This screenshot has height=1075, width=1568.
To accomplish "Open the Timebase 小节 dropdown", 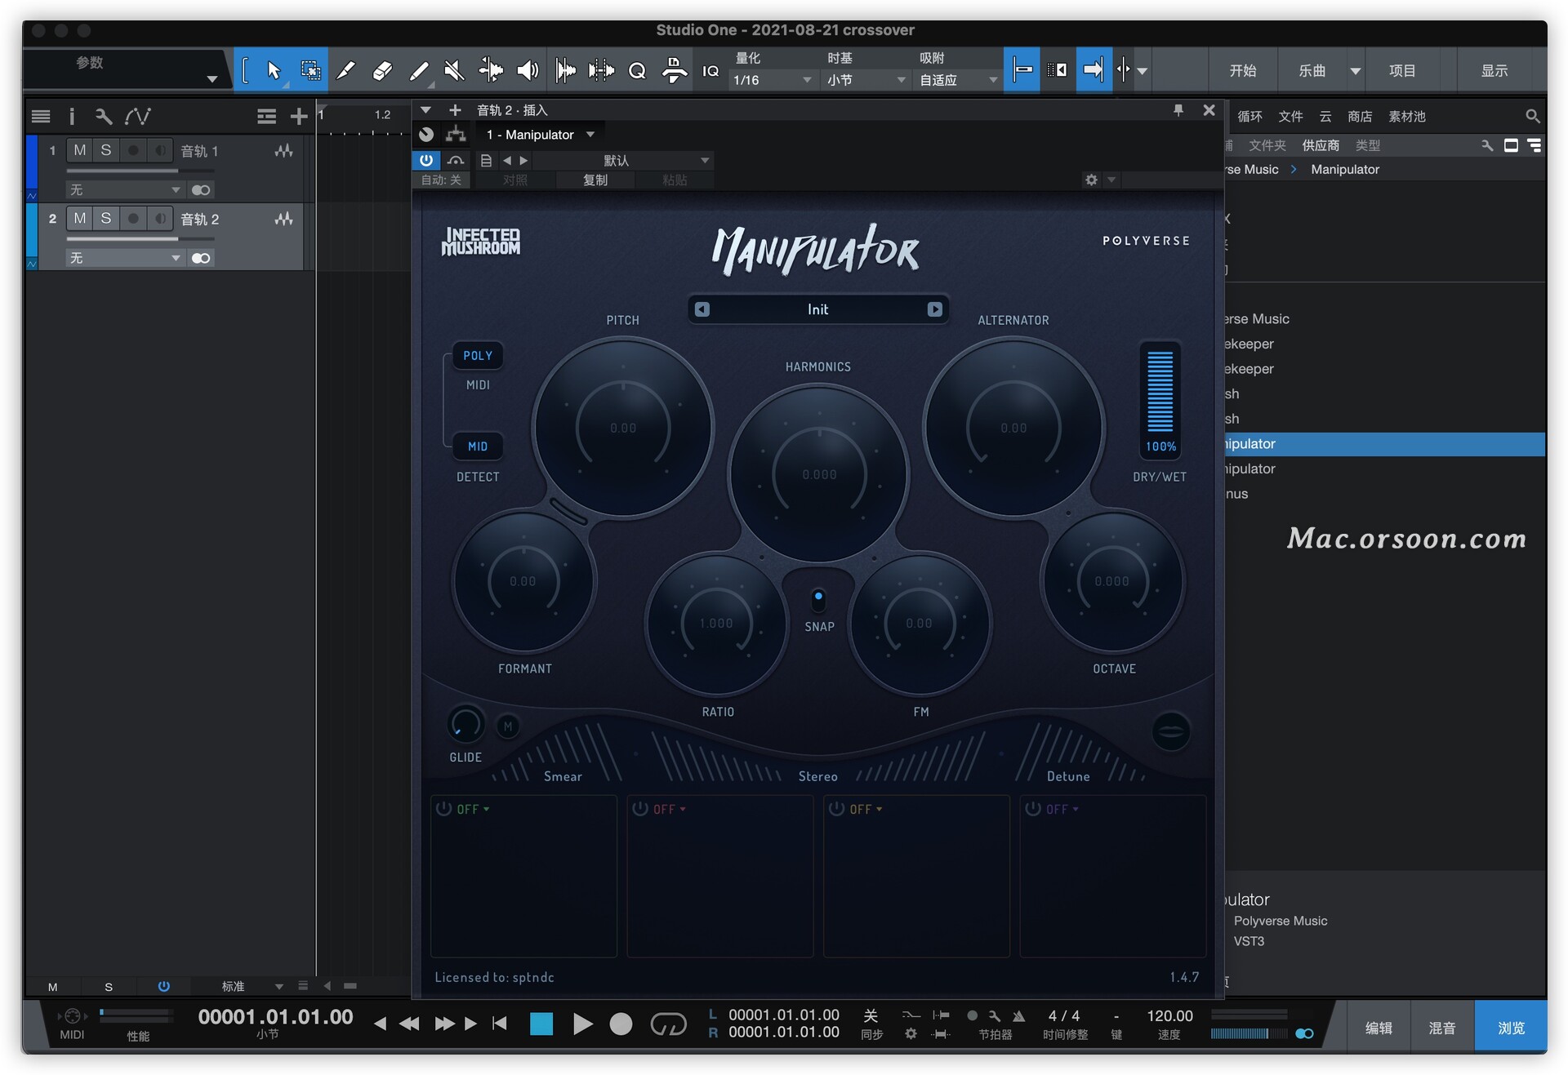I will [866, 80].
